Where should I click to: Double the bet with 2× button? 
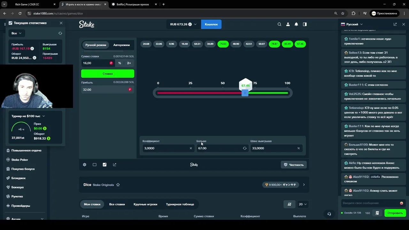pyautogui.click(x=129, y=63)
